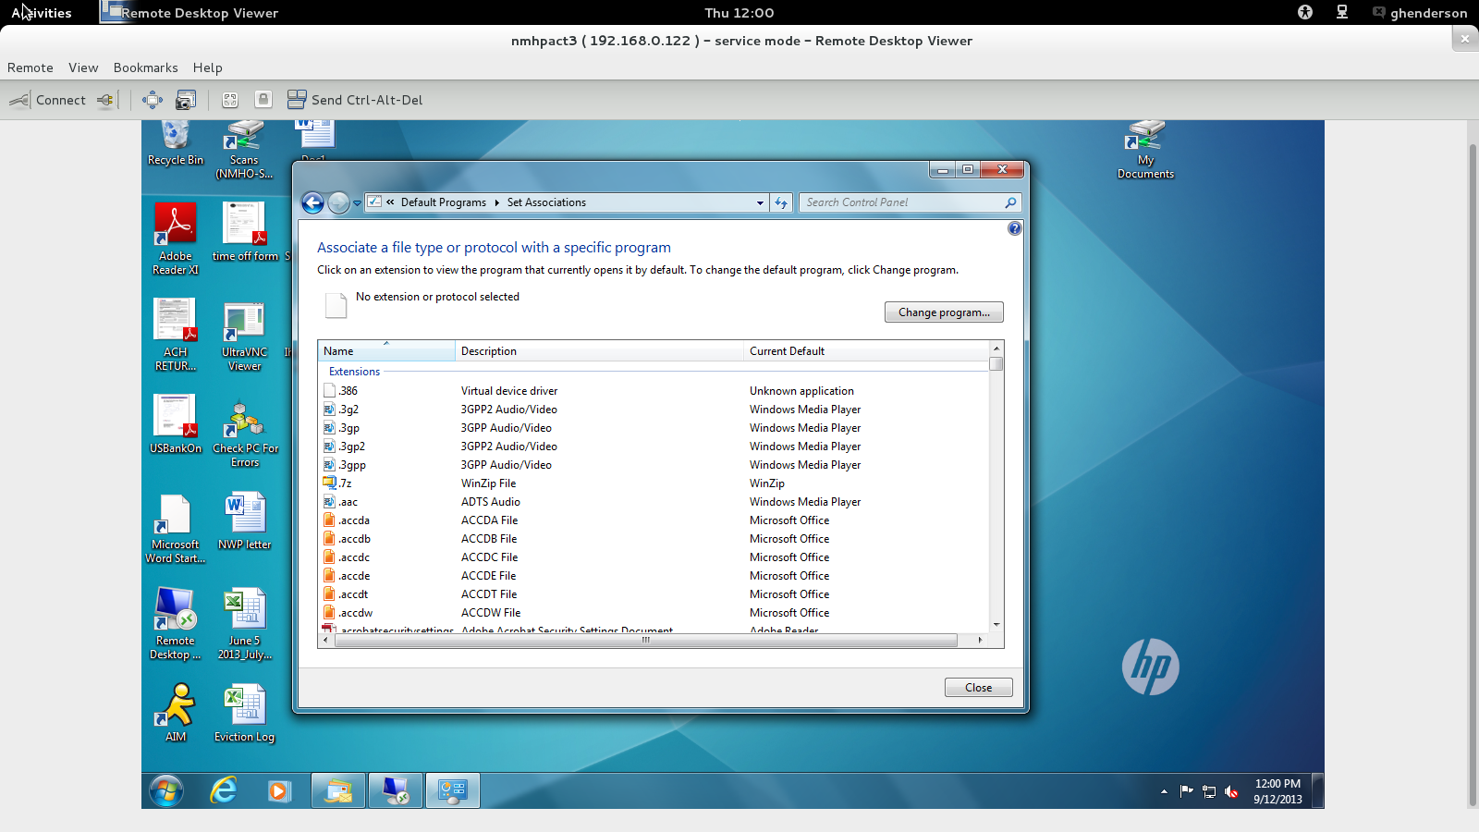Open the Bookmarks menu
1479x832 pixels.
pyautogui.click(x=145, y=67)
